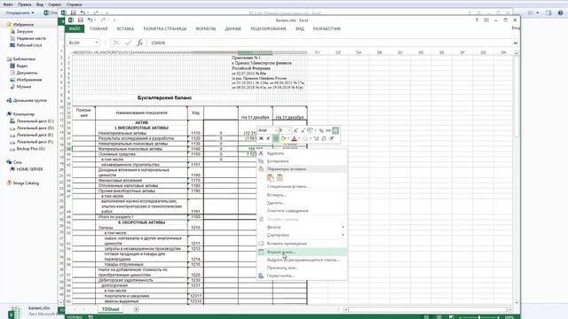The height and width of the screenshot is (319, 568).
Task: Click the format painter brush in mini toolbar
Action: tap(331, 138)
